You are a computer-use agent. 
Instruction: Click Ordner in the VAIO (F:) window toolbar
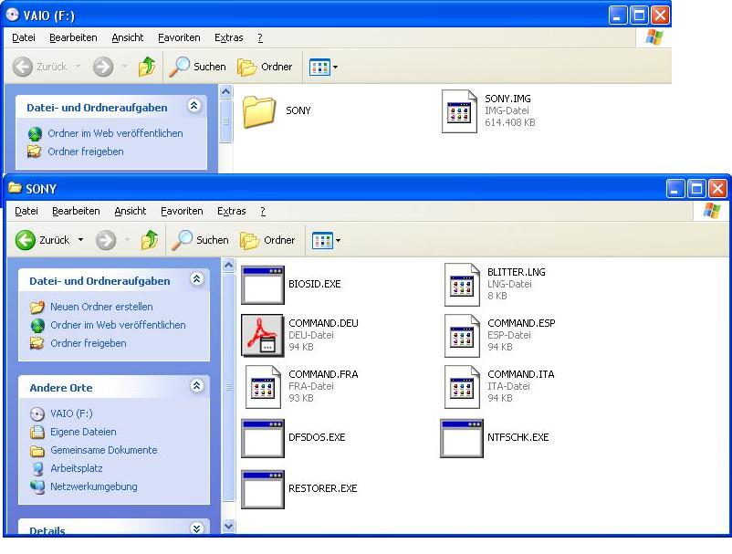(265, 67)
